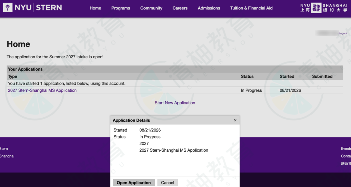Click the Cancel button in dialog

[167, 183]
